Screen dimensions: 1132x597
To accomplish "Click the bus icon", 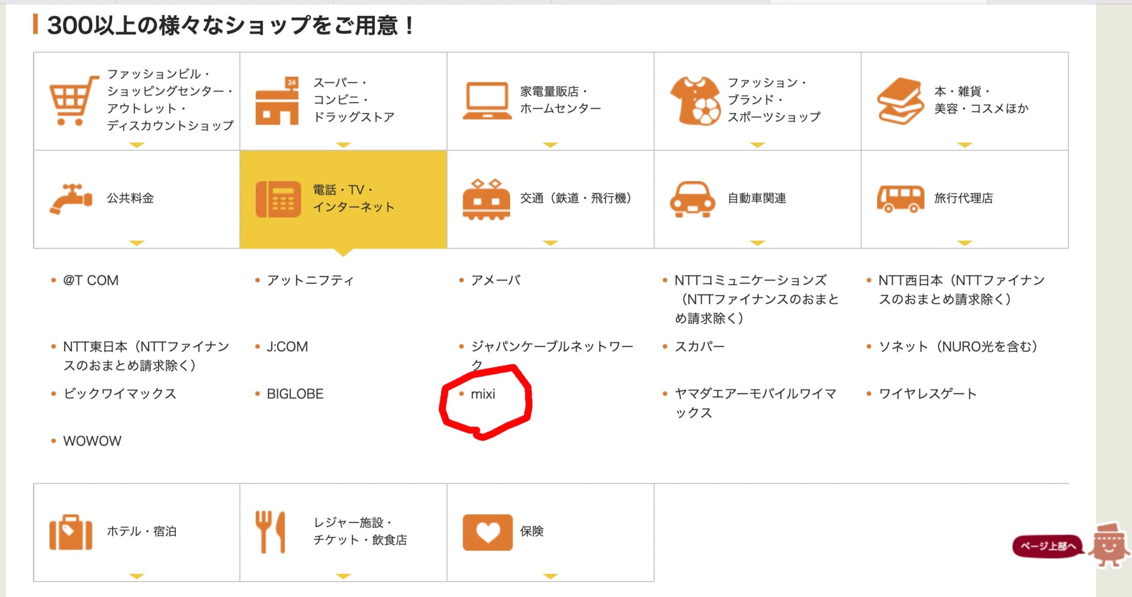I will pyautogui.click(x=900, y=199).
